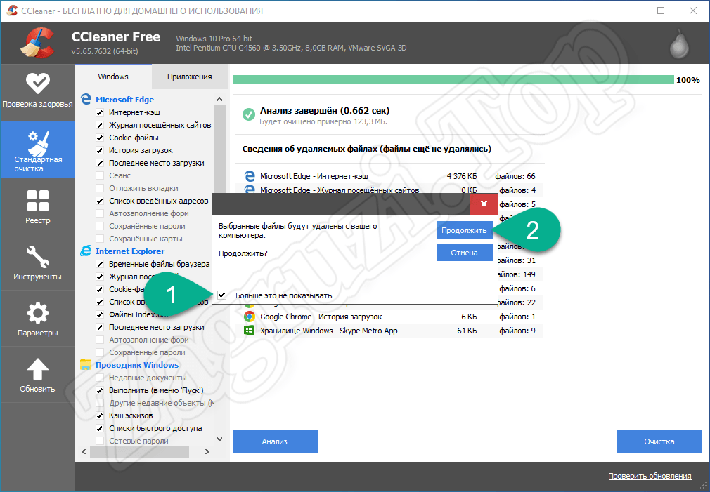Open the Реестр section

click(x=37, y=206)
